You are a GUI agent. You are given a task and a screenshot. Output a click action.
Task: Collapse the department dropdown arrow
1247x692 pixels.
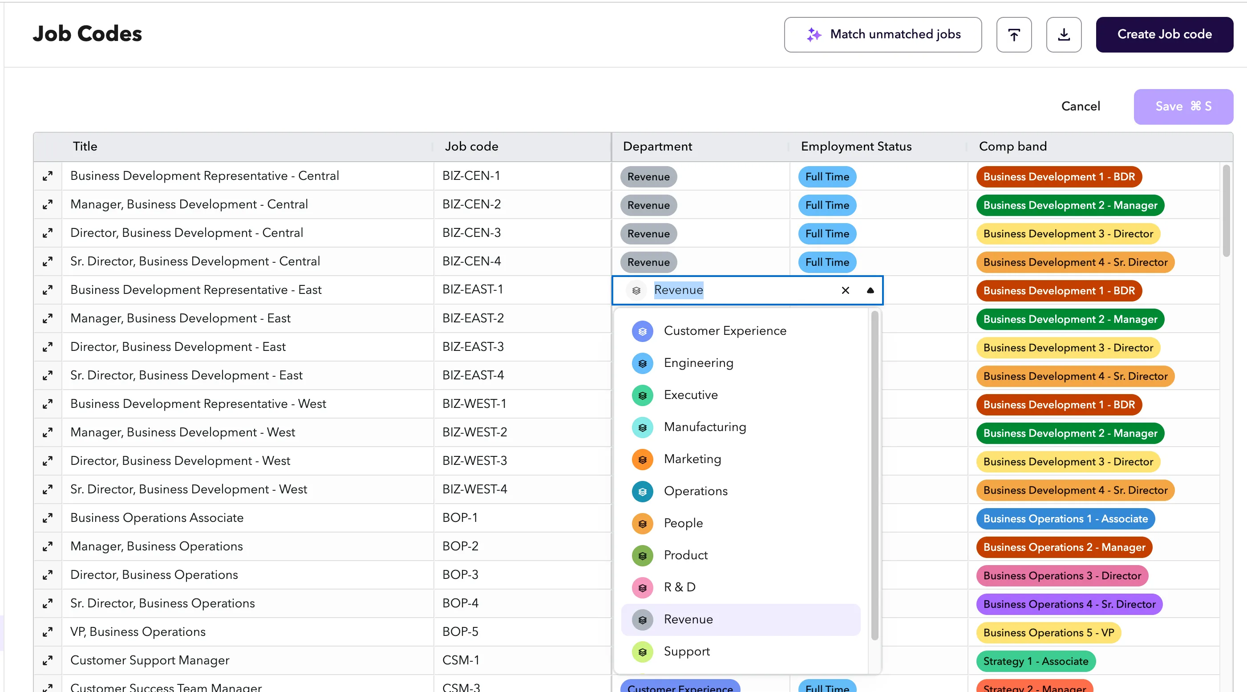pos(870,290)
